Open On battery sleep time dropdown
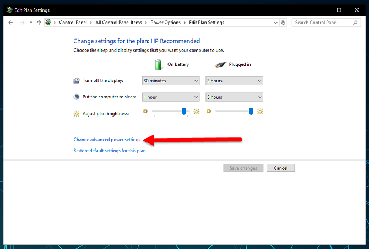369x249 pixels. [170, 97]
